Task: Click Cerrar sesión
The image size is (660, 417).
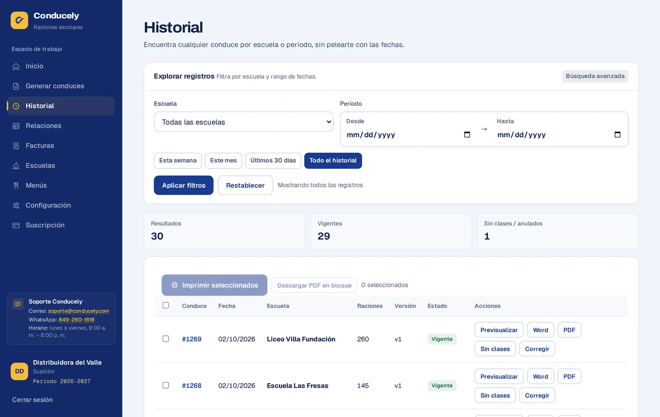Action: click(x=33, y=400)
